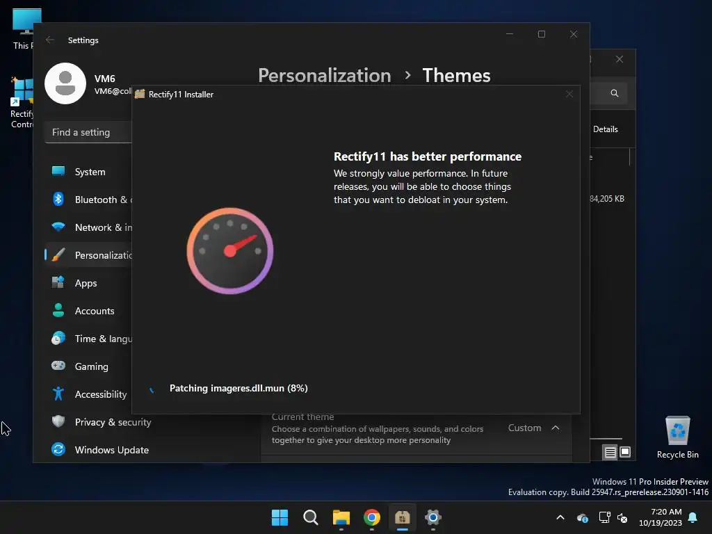This screenshot has height=534, width=712.
Task: Open the Windows Start menu
Action: [x=280, y=517]
